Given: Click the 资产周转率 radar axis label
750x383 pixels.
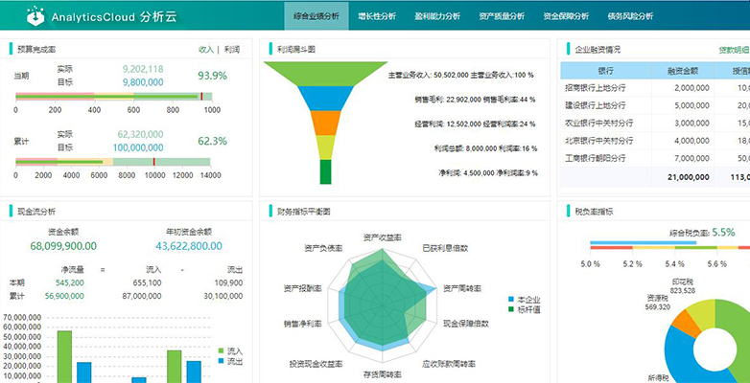Looking at the screenshot, I should click(461, 288).
